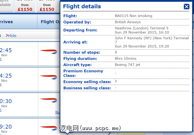Viewport: 194px width, 135px height.
Task: Click the British Airways logo beside 19:20 arrival
Action: pyautogui.click(x=48, y=127)
